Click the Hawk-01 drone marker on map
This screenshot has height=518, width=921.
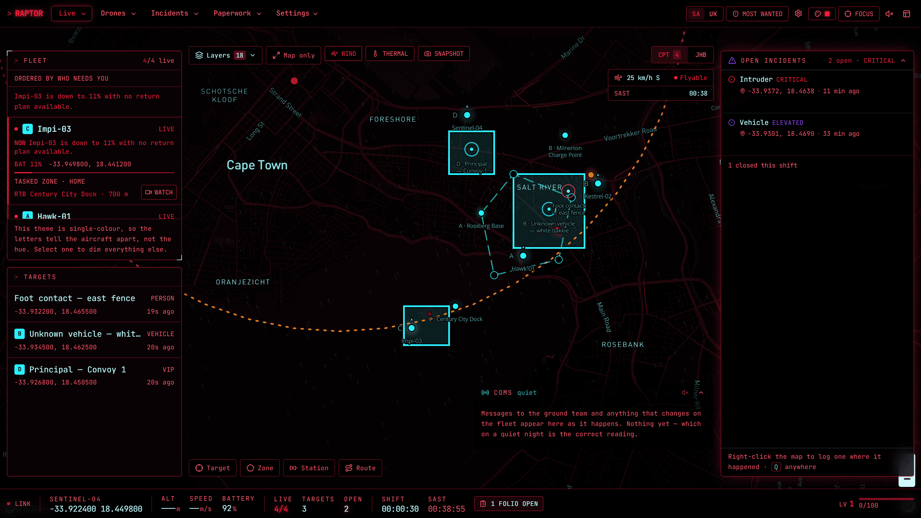[523, 256]
